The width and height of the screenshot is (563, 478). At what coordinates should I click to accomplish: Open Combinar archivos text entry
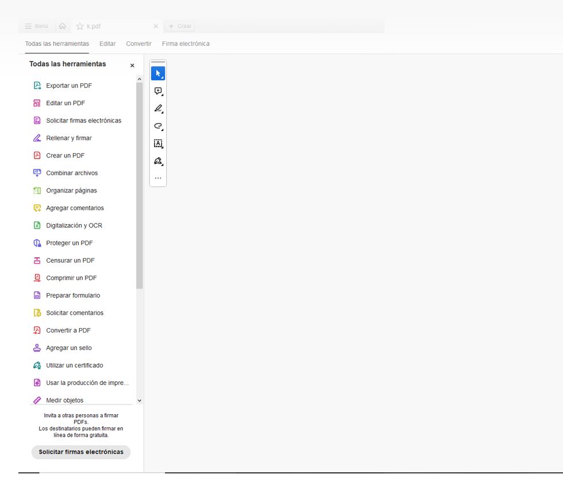click(x=72, y=173)
